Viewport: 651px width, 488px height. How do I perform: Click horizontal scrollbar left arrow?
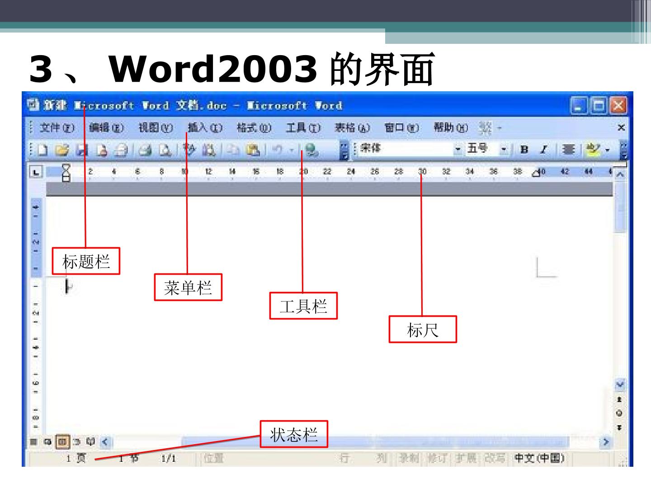point(105,442)
